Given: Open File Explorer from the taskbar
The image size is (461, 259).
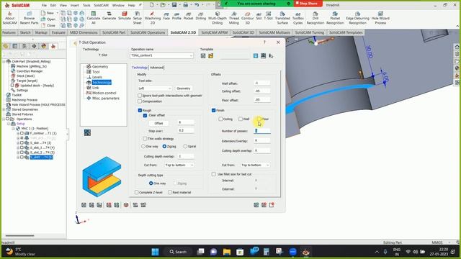Looking at the screenshot, I should [x=227, y=252].
